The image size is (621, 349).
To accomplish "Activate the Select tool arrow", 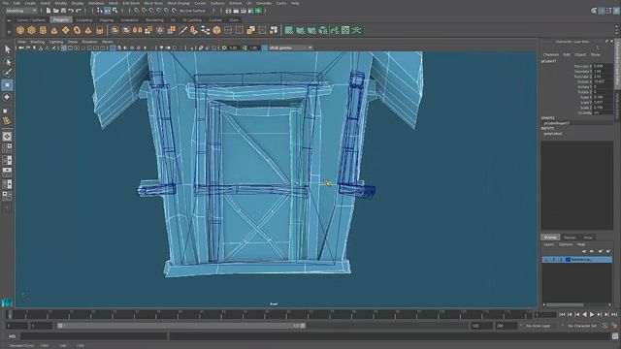I will 7,49.
